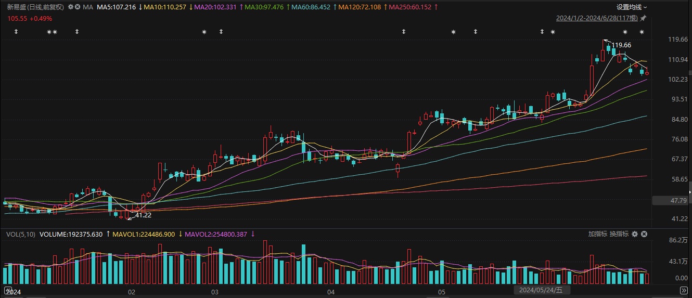Select the MA250:60.152 legend value
Viewport: 692px width, 298px height.
tap(410, 7)
